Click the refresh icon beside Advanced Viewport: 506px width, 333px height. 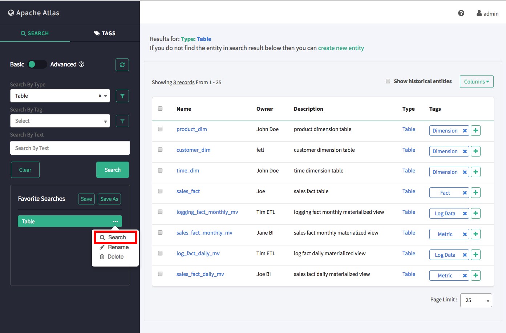[x=122, y=65]
